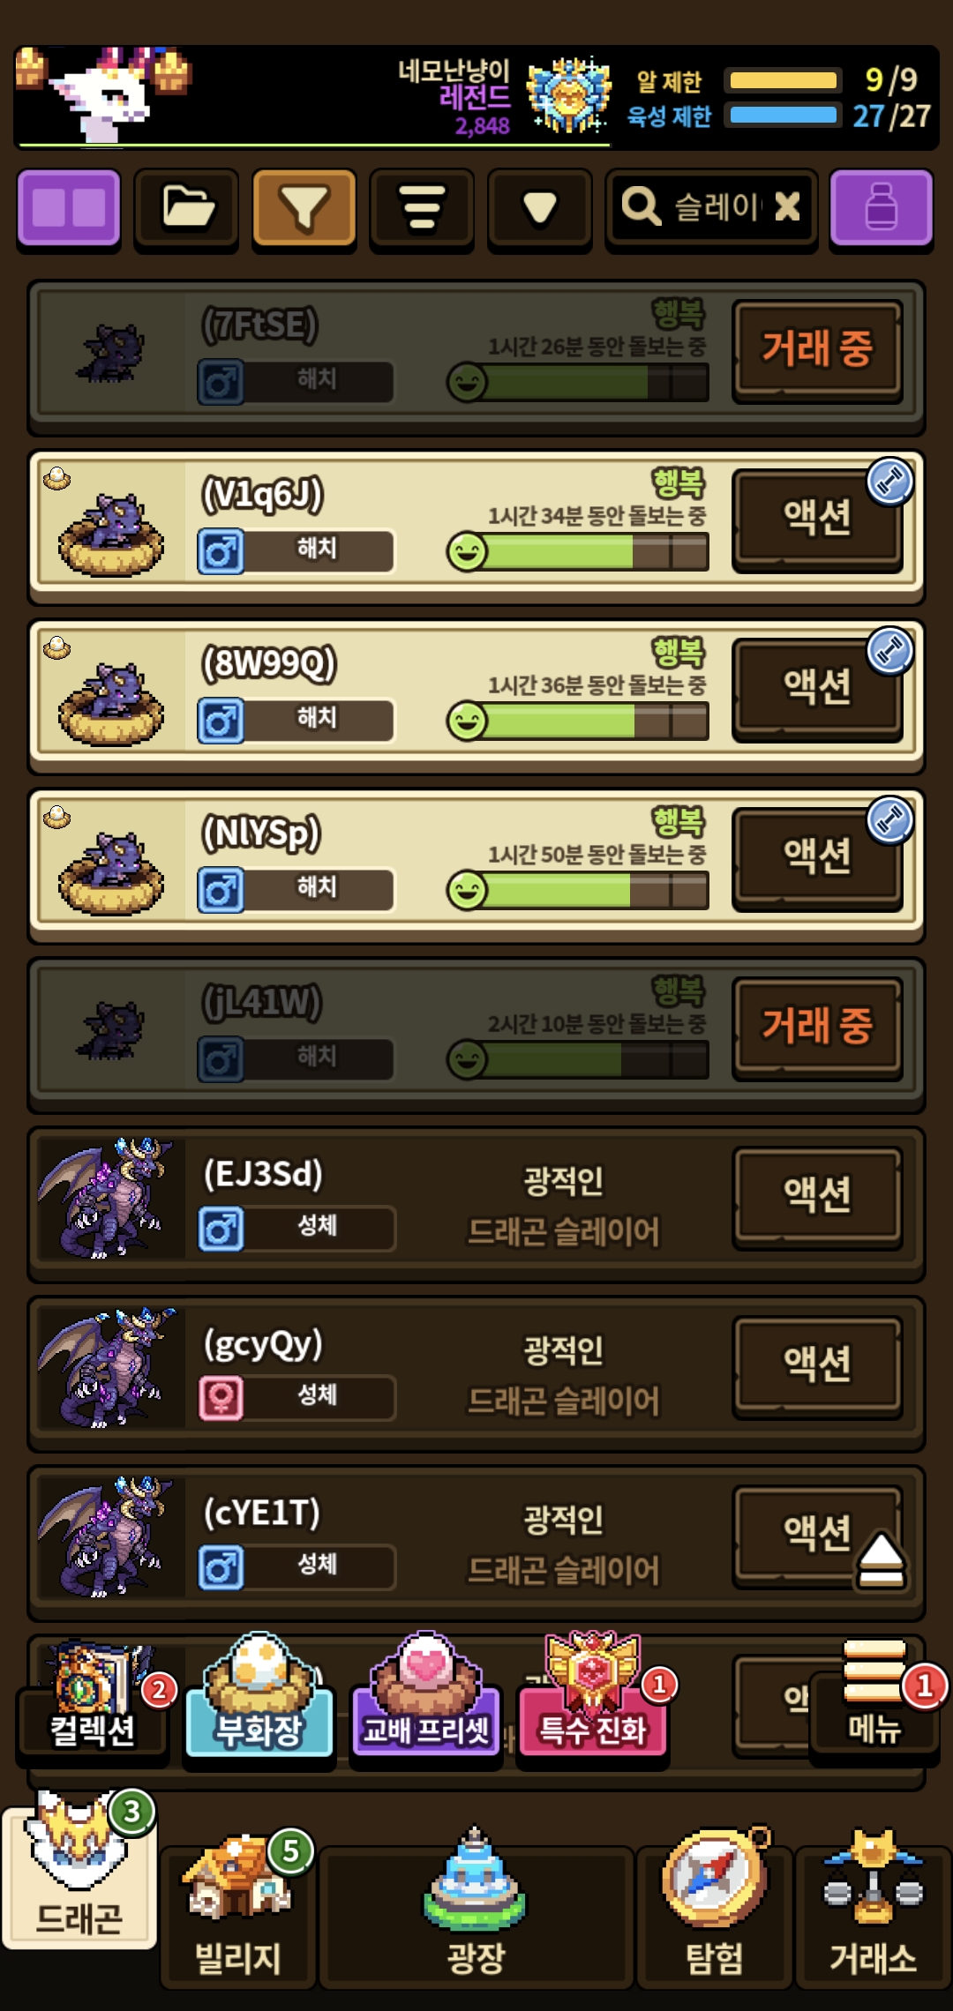Toggle the funnel filter button
953x2011 pixels.
[304, 208]
